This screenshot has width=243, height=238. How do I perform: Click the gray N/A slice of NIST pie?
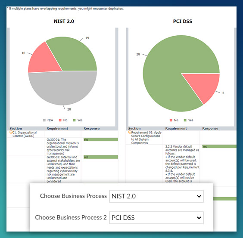pyautogui.click(x=63, y=88)
